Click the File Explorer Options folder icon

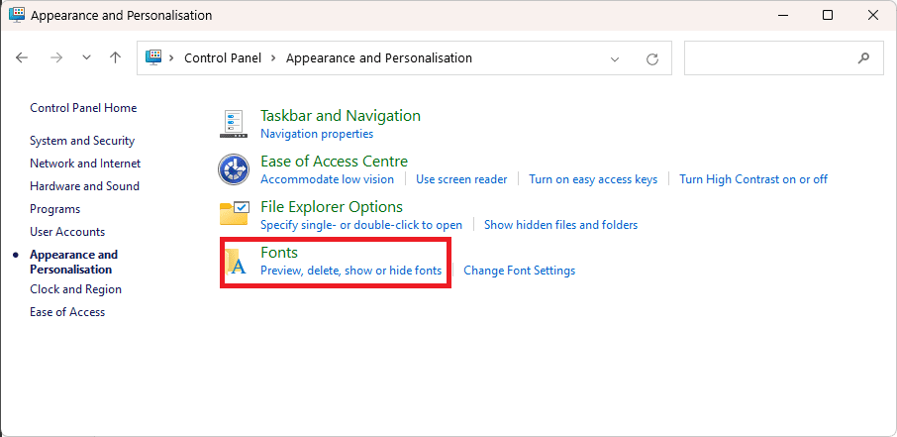click(x=235, y=214)
